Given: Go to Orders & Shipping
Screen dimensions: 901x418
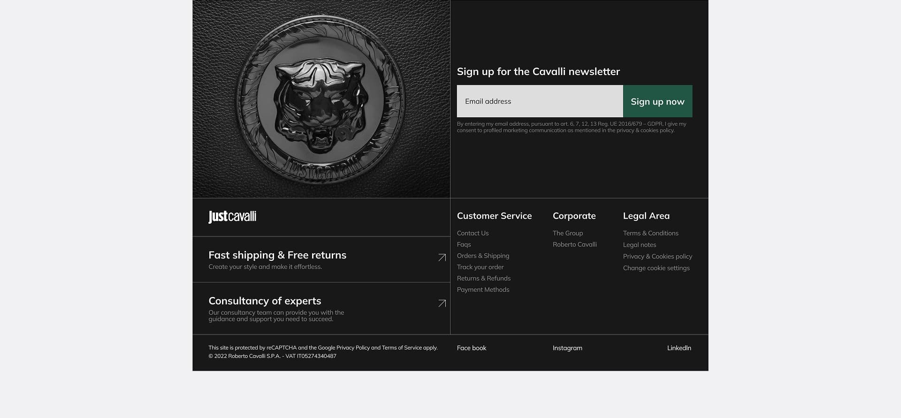Looking at the screenshot, I should click(x=483, y=256).
